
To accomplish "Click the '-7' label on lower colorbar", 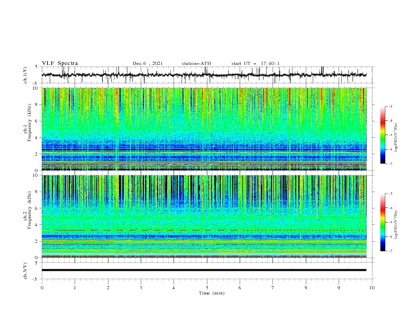I will click(x=390, y=251).
